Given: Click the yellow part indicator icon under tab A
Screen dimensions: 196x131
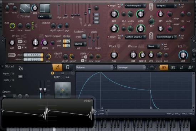Looking at the screenshot, I should [52, 73].
